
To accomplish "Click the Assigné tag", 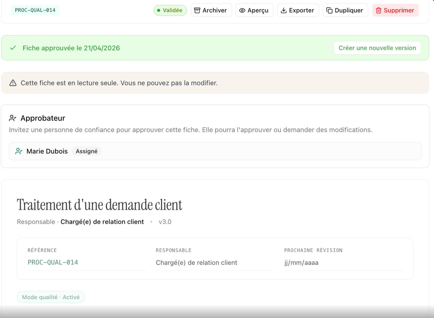I will coord(86,151).
